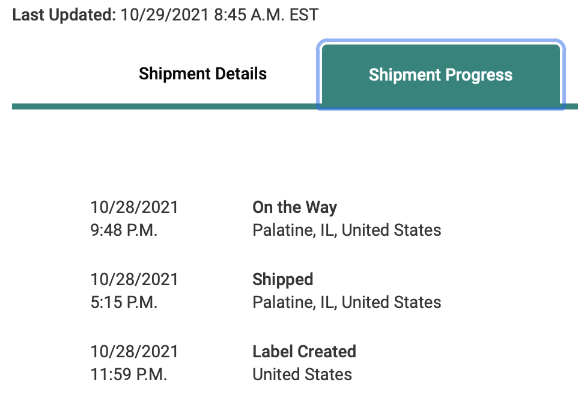The image size is (578, 403).
Task: Select the Shipment Progress tab
Action: [440, 75]
